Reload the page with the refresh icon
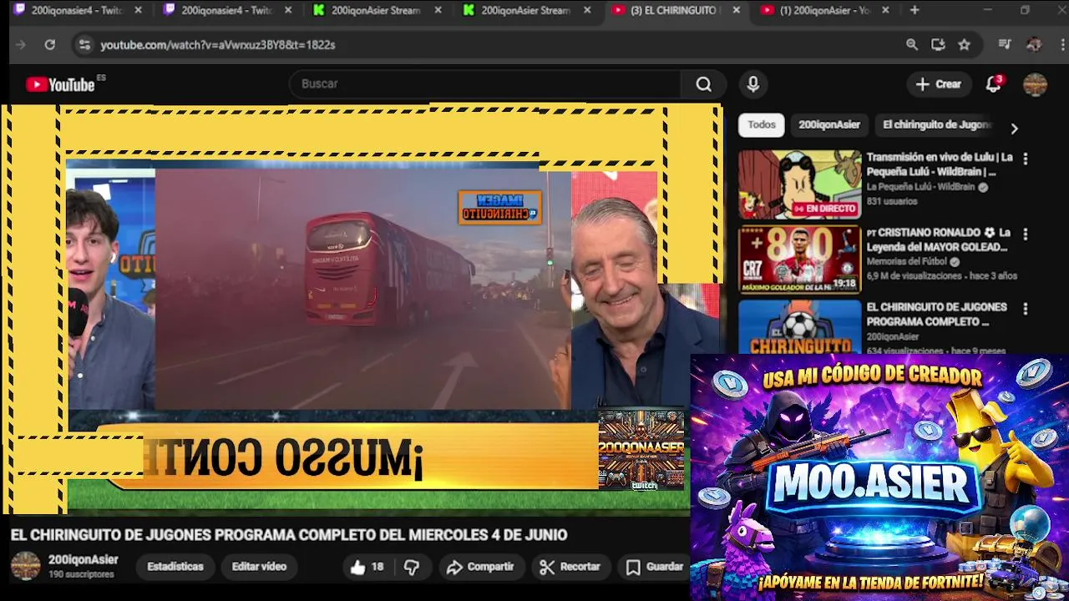Screen dimensions: 1069x601 pyautogui.click(x=50, y=44)
